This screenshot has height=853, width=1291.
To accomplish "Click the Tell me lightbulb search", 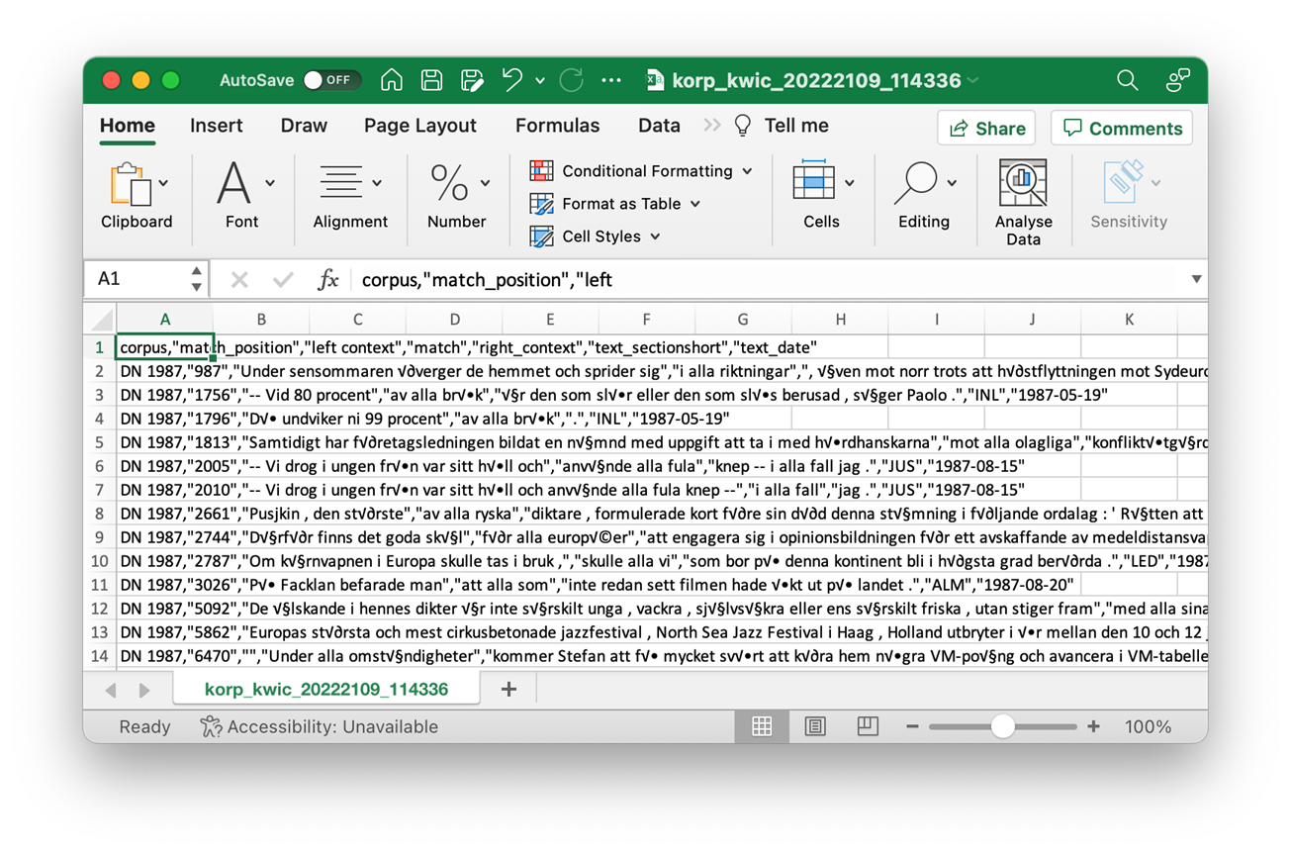I will click(x=782, y=126).
